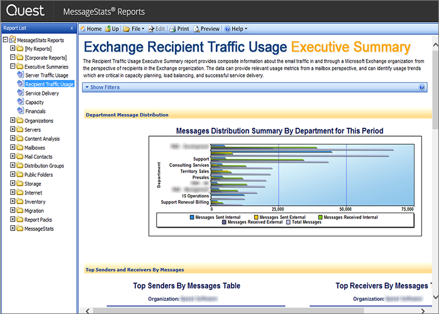Click the Help question mark icon
The image size is (439, 314).
tap(227, 29)
